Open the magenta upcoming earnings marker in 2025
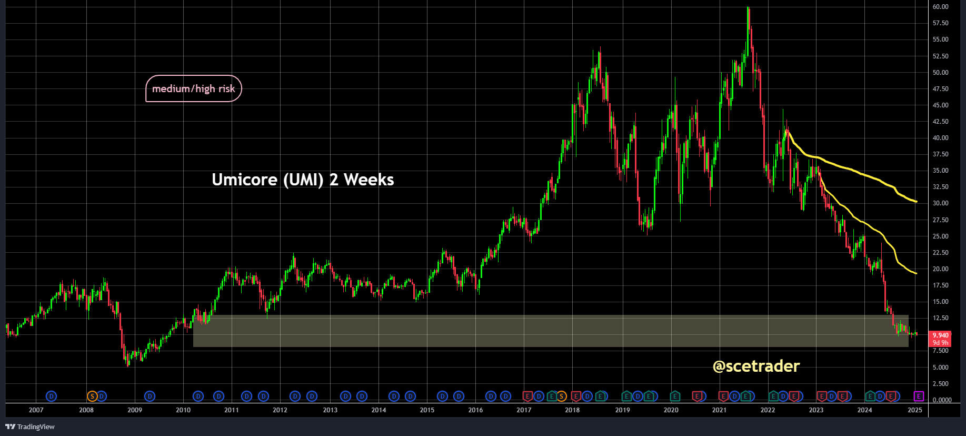 (919, 396)
